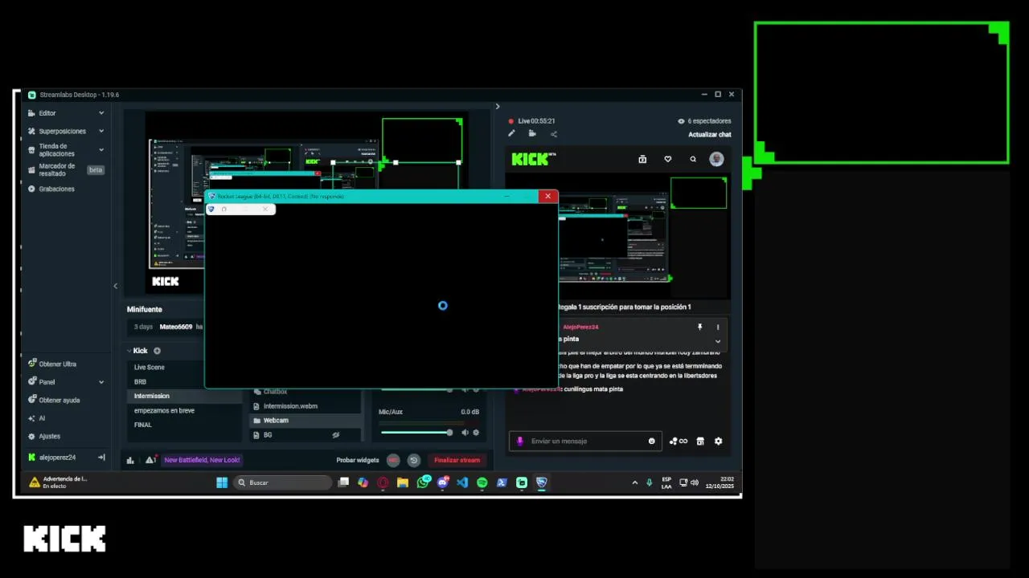This screenshot has width=1029, height=578.
Task: Select the Intermission scene
Action: (184, 396)
